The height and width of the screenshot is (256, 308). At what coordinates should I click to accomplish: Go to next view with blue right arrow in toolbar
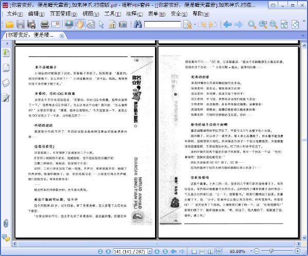tap(238, 24)
